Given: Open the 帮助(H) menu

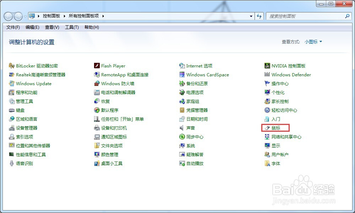Looking at the screenshot, I should coord(92,27).
